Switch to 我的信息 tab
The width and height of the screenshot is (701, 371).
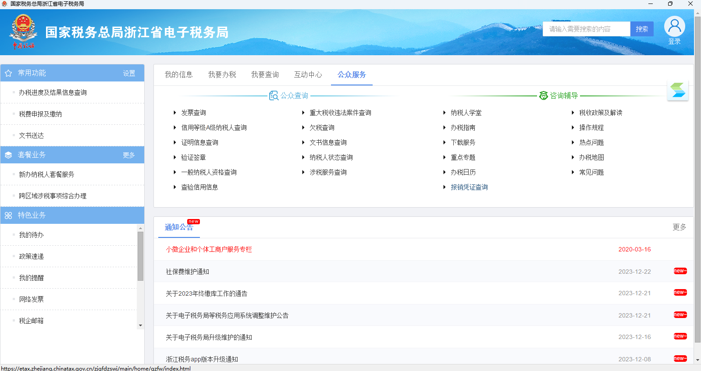tap(178, 74)
